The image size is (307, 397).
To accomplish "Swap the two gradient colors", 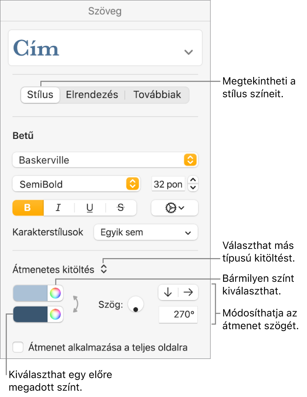I will tap(76, 304).
